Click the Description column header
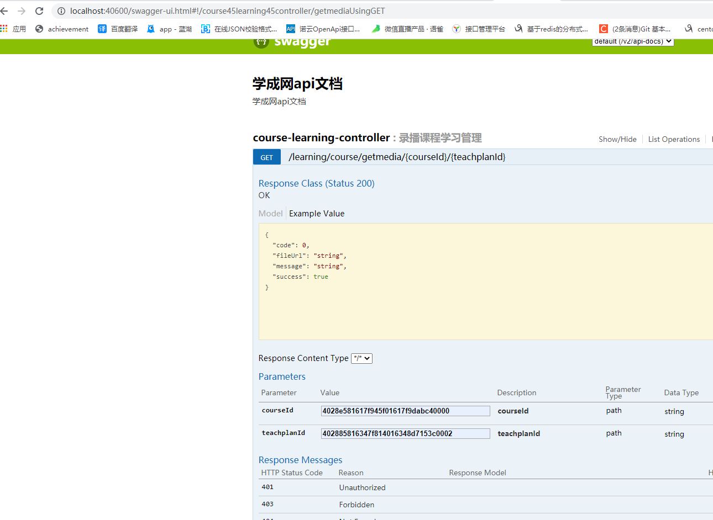The image size is (713, 520). pos(517,392)
